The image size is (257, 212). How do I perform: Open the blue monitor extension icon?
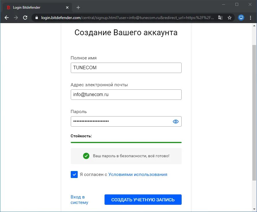coord(241,18)
